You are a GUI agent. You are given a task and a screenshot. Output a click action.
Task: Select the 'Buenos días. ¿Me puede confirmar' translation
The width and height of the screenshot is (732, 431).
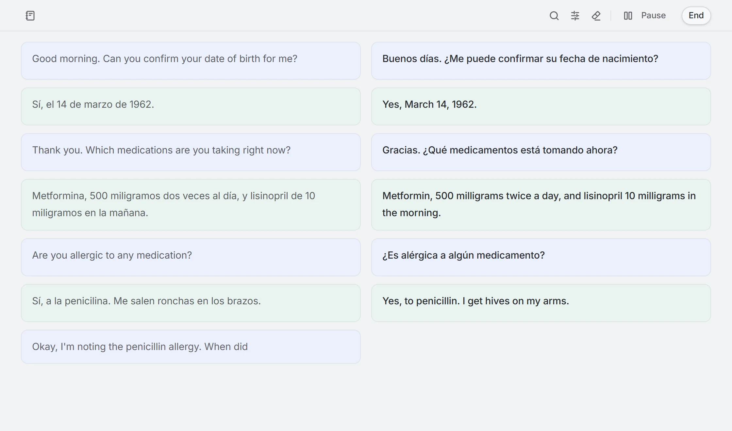pyautogui.click(x=541, y=61)
